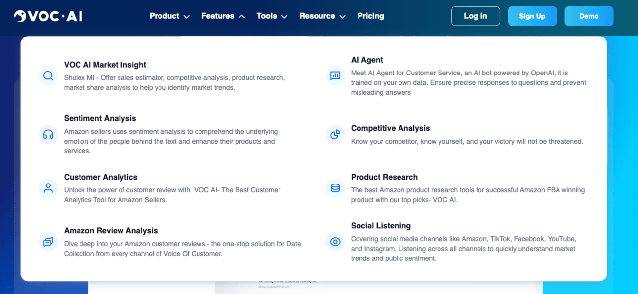Collapse the Features dropdown menu
The image size is (638, 294).
point(223,16)
